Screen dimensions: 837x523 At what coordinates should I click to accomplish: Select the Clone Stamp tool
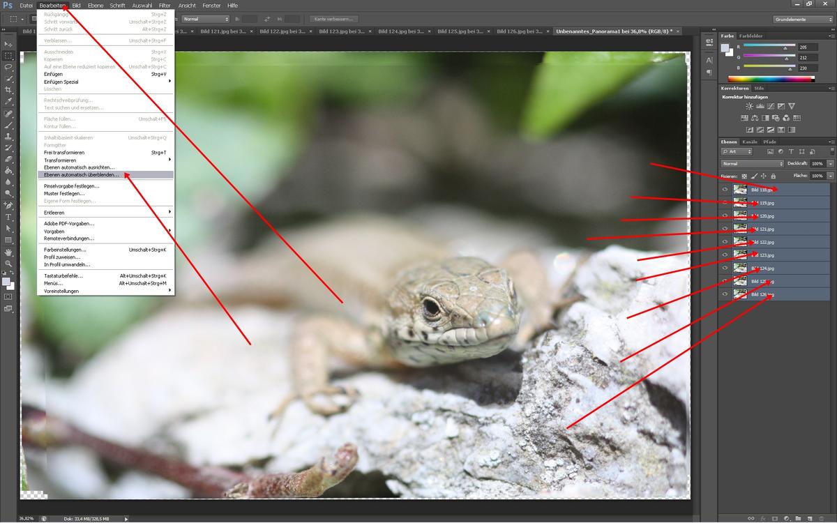tap(8, 136)
